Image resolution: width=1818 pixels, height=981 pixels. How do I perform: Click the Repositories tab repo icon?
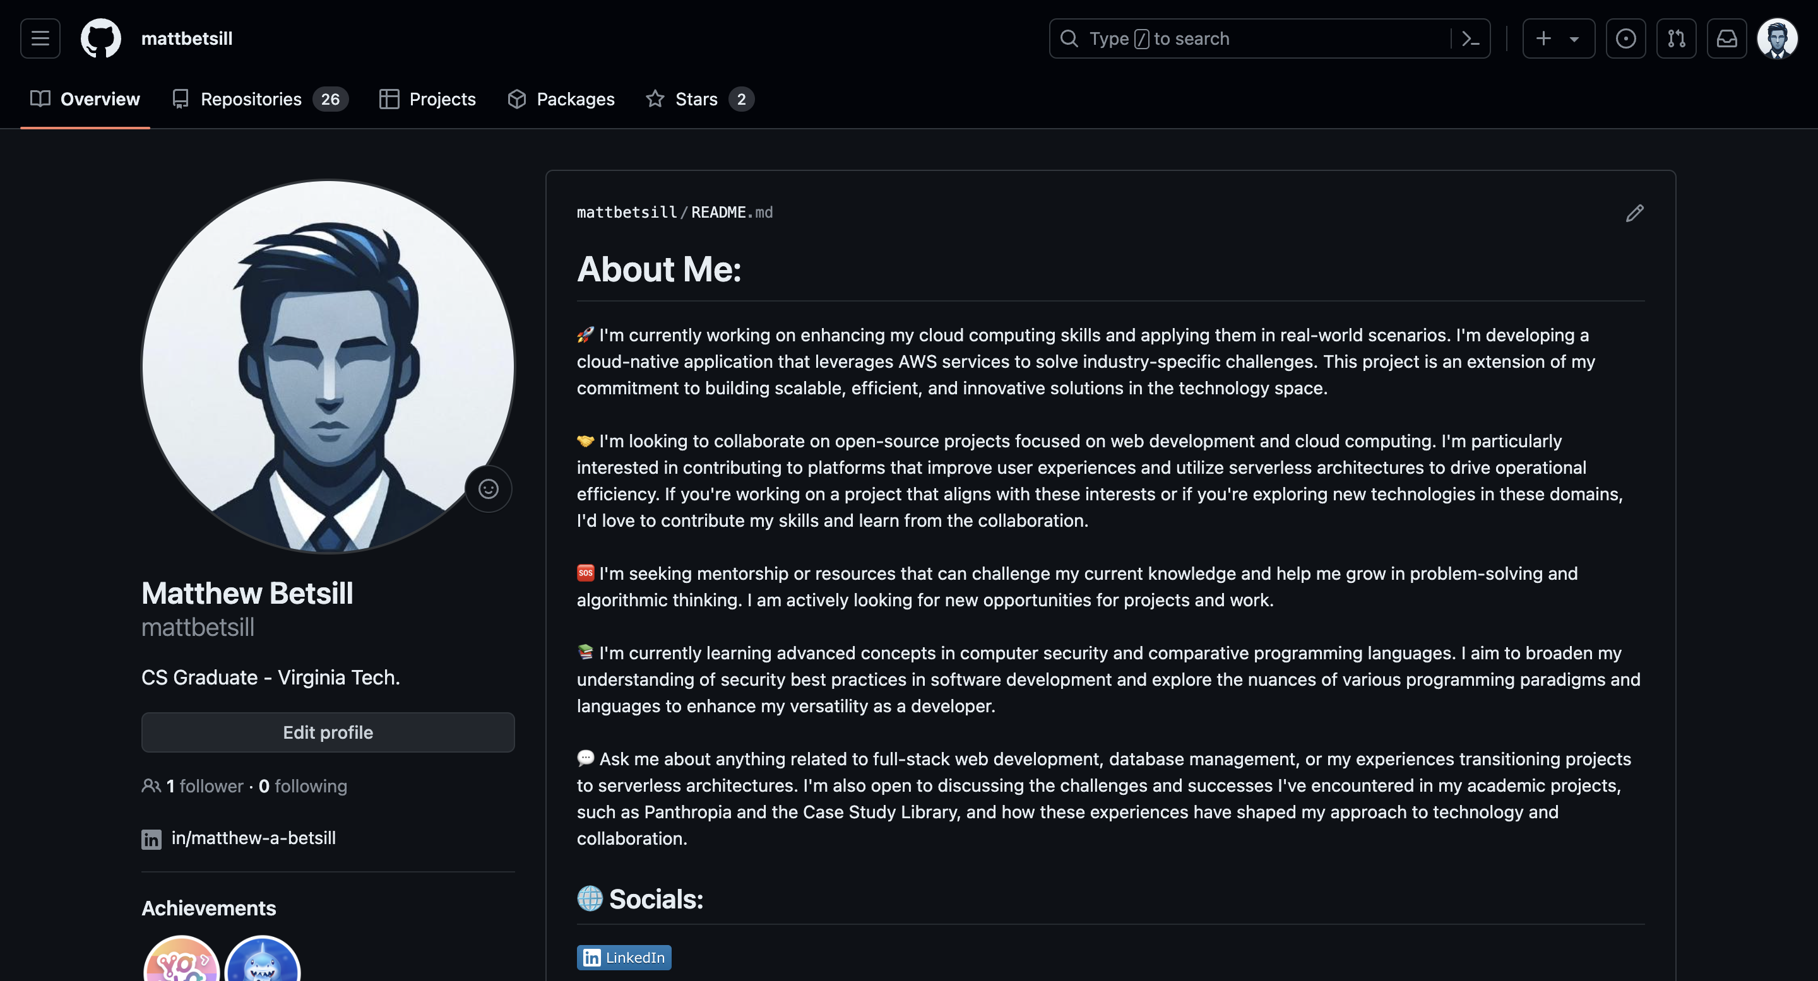tap(181, 99)
